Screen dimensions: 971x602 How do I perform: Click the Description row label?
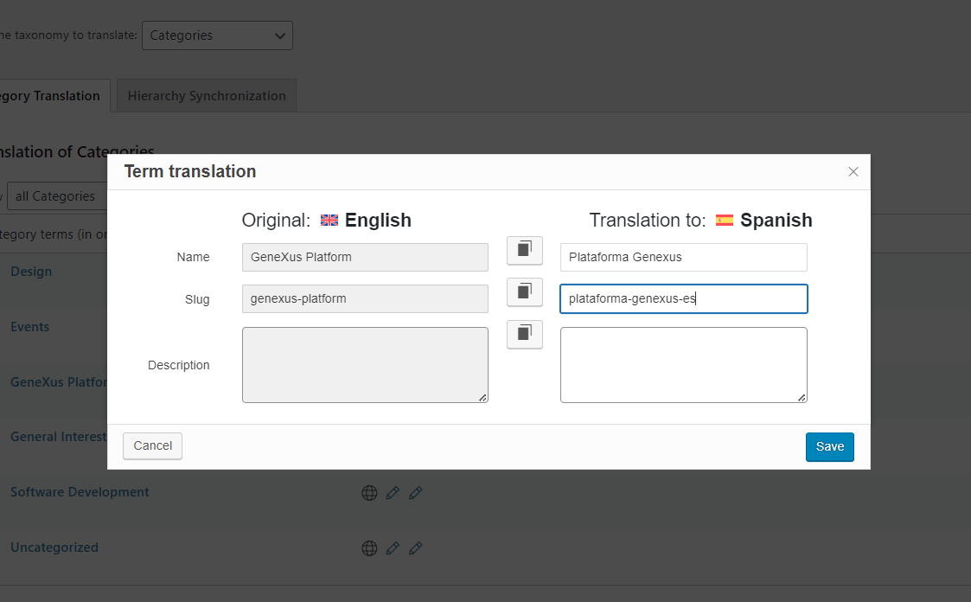pos(178,365)
